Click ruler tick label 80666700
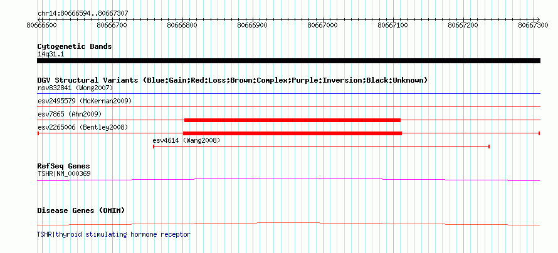The width and height of the screenshot is (558, 253). (112, 25)
